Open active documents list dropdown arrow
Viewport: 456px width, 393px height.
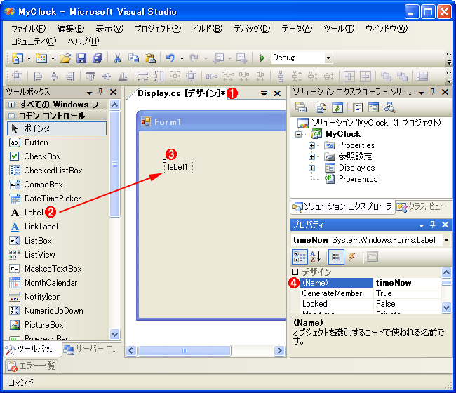pyautogui.click(x=264, y=93)
